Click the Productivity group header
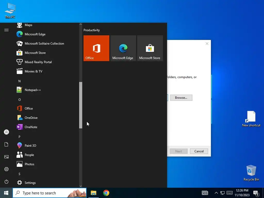Screen dimensions: 264x198 [x=92, y=30]
